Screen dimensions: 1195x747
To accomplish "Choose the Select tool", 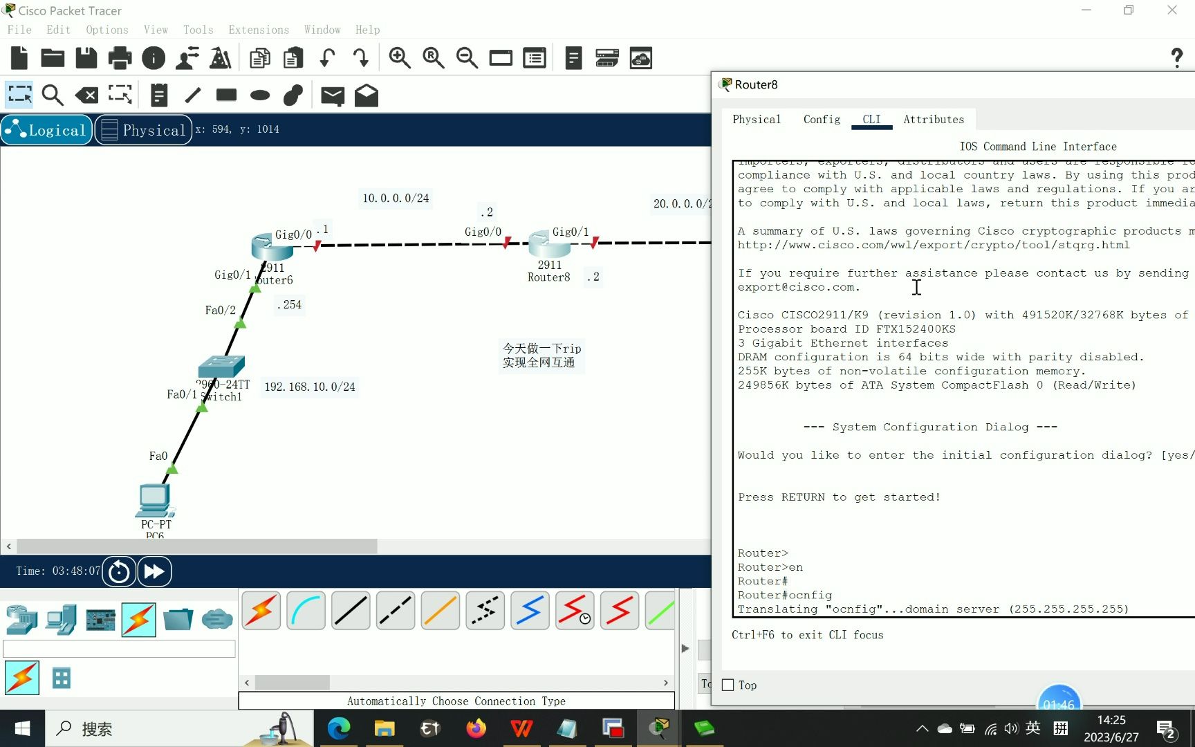I will point(19,95).
